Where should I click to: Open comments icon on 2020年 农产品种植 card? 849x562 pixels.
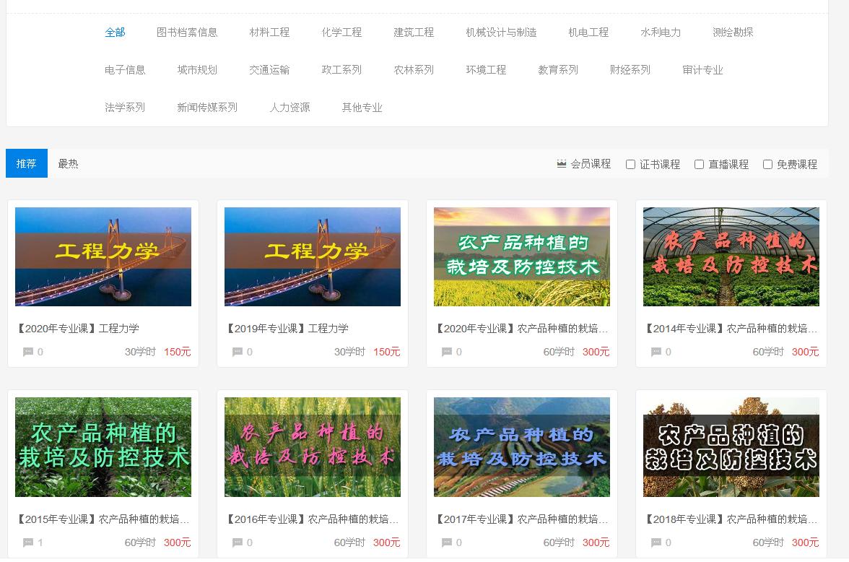click(447, 352)
